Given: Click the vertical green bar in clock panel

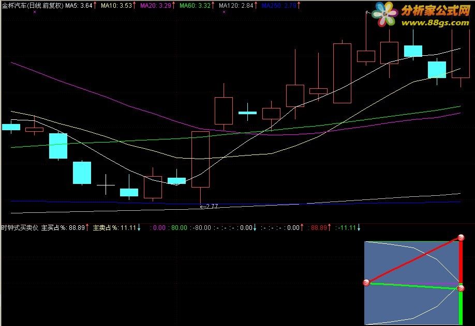Looking at the screenshot, I should [x=461, y=308].
